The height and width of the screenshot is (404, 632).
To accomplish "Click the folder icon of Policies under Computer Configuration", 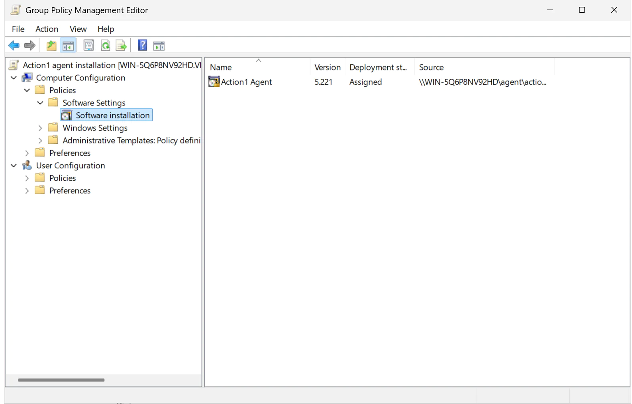I will pyautogui.click(x=40, y=90).
